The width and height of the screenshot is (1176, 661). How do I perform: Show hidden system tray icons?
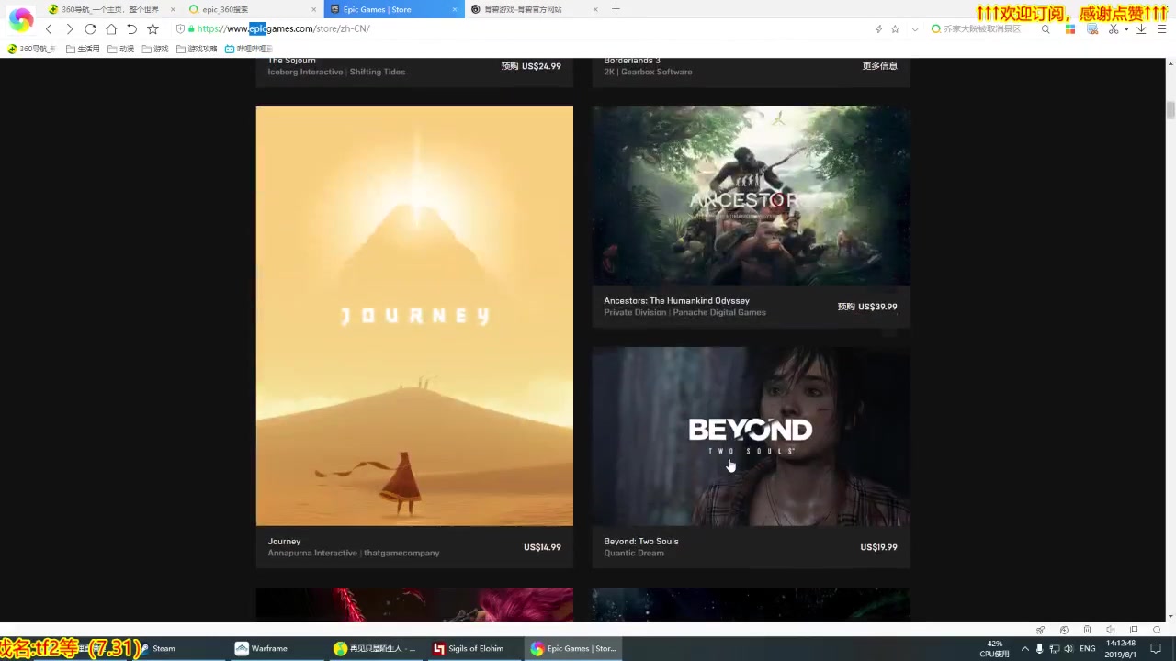[x=1025, y=649]
